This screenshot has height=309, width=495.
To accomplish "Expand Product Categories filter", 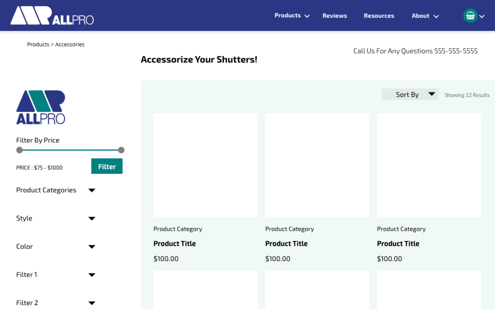I will click(92, 190).
